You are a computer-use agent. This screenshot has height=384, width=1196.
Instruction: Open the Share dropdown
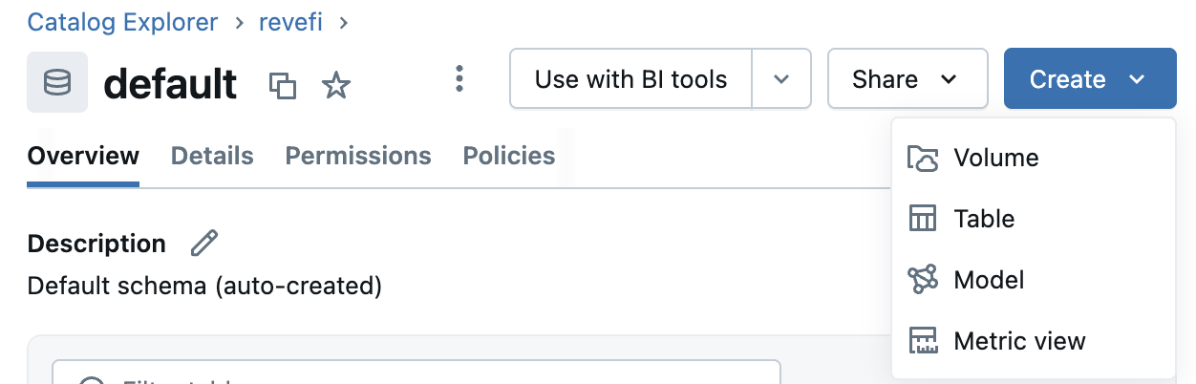pyautogui.click(x=907, y=79)
